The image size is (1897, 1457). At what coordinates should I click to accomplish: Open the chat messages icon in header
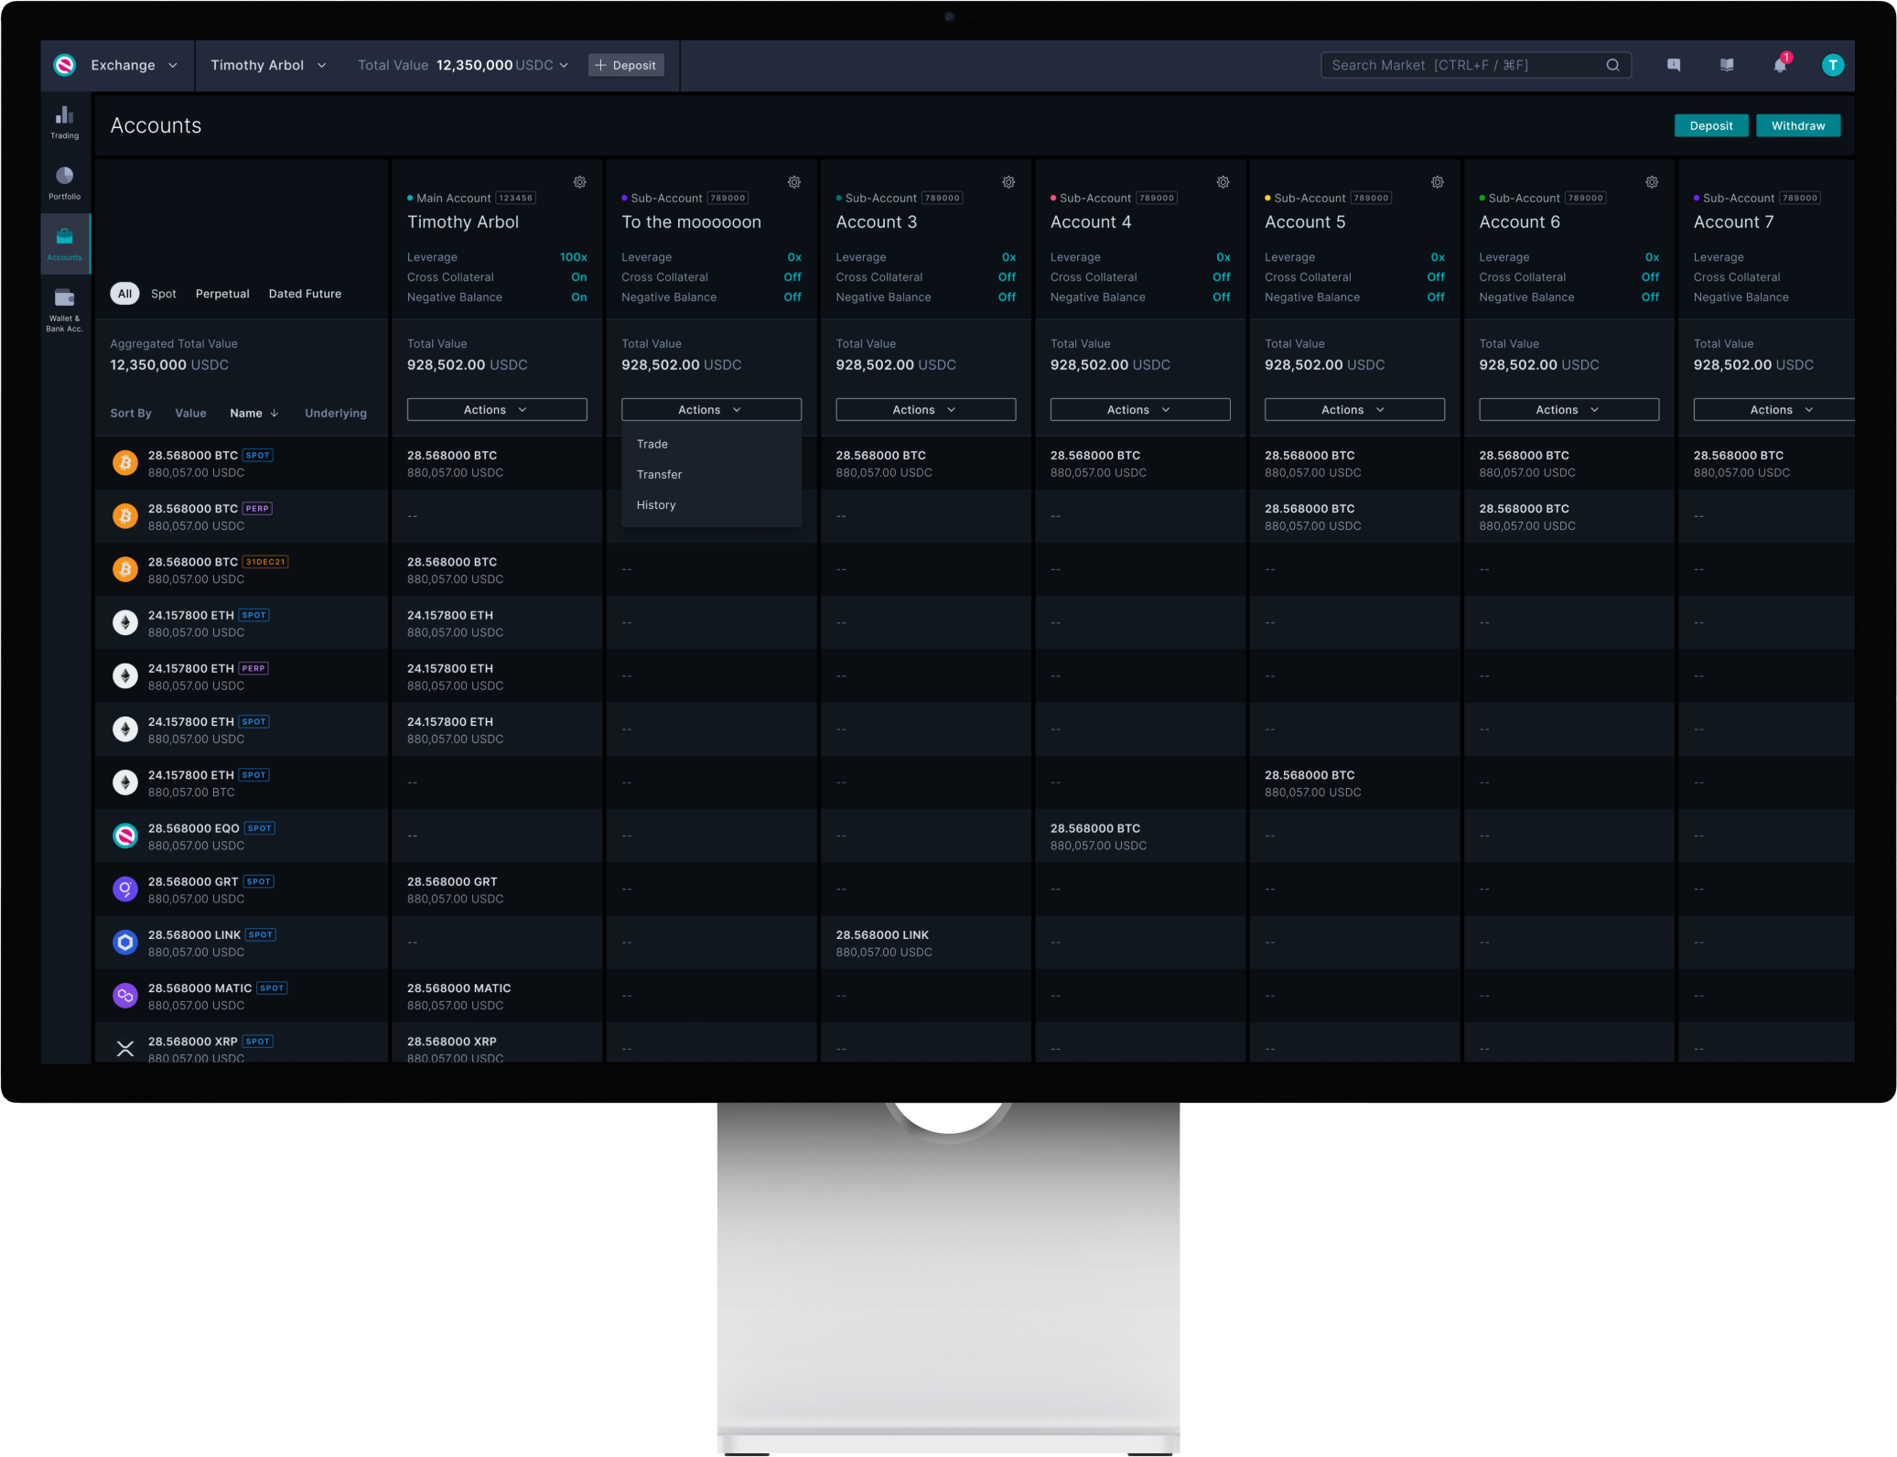(1673, 65)
